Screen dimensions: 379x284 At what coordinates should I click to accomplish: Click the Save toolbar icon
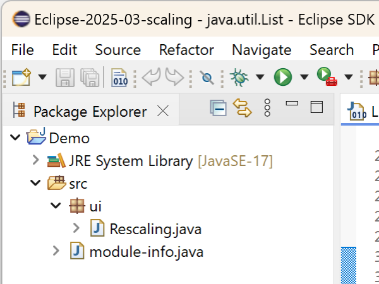click(x=65, y=78)
